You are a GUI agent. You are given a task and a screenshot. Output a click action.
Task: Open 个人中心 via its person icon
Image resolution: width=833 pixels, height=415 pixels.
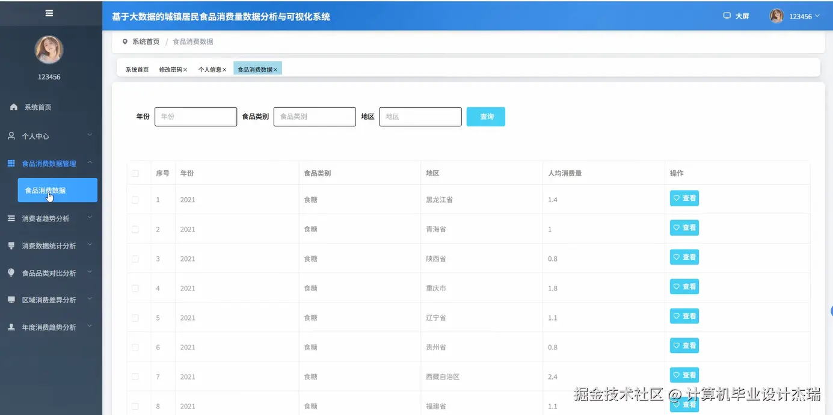[13, 135]
